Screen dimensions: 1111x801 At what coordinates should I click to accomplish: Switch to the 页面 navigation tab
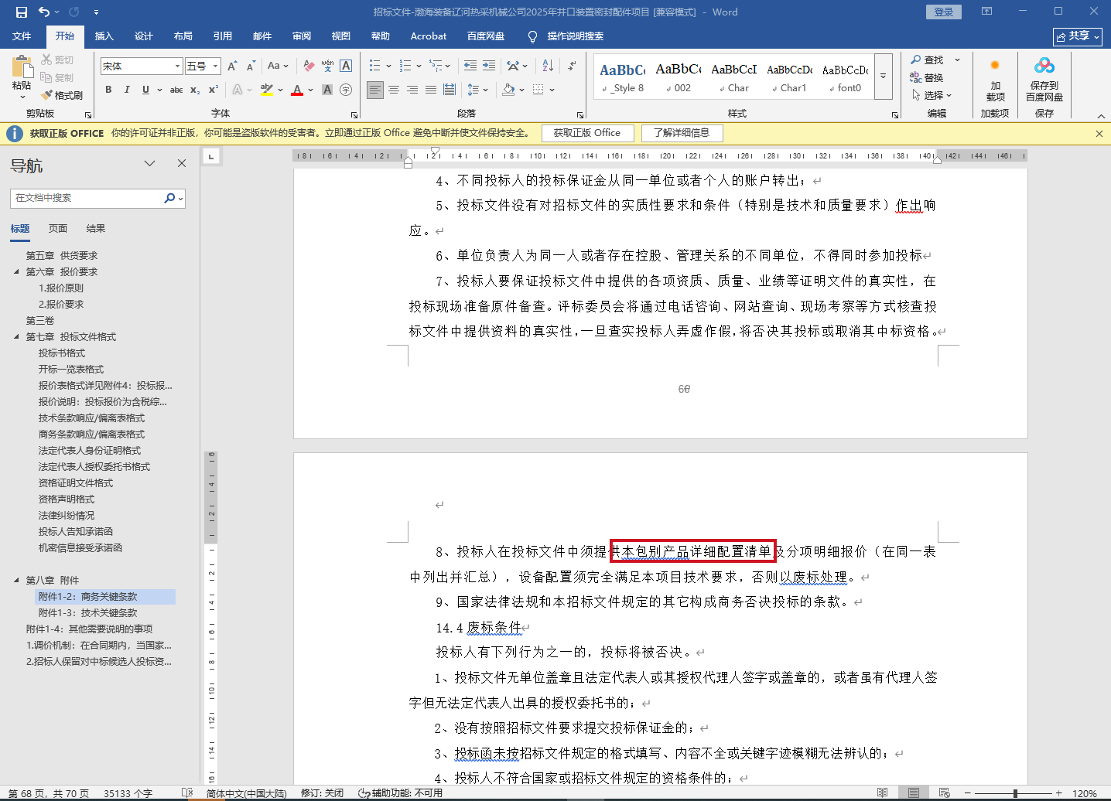tap(58, 228)
